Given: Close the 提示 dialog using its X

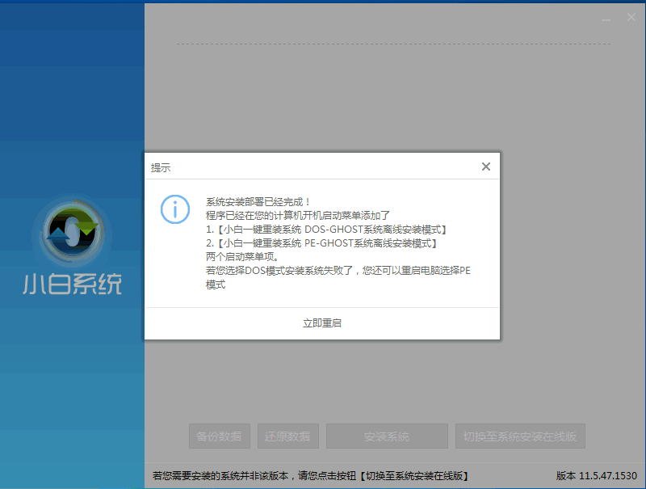Looking at the screenshot, I should pyautogui.click(x=485, y=167).
